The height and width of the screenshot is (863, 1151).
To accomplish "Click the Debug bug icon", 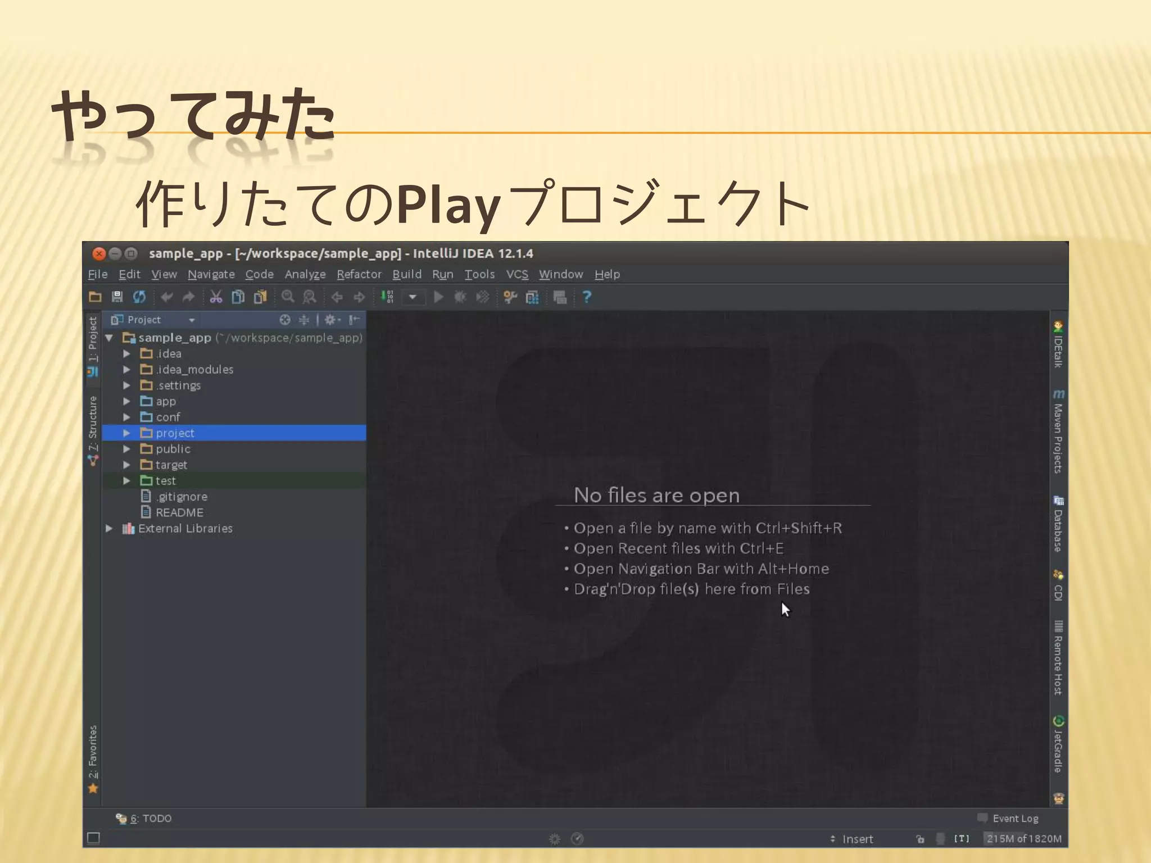I will (x=460, y=297).
